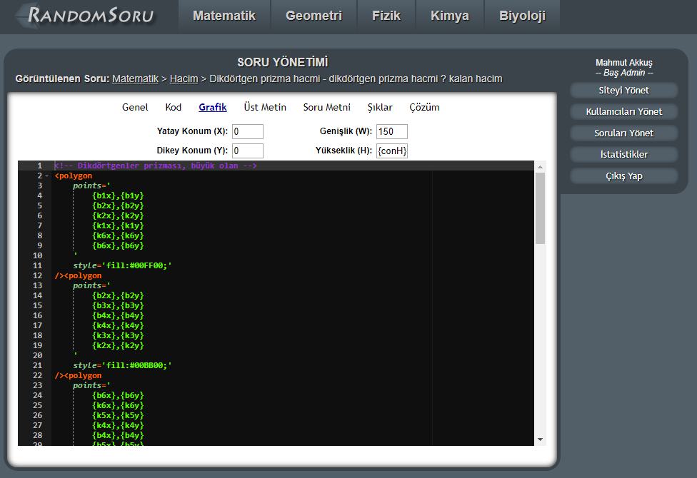The image size is (697, 478).
Task: Click '{b4x},{b4y}' on line 28
Action: [118, 435]
